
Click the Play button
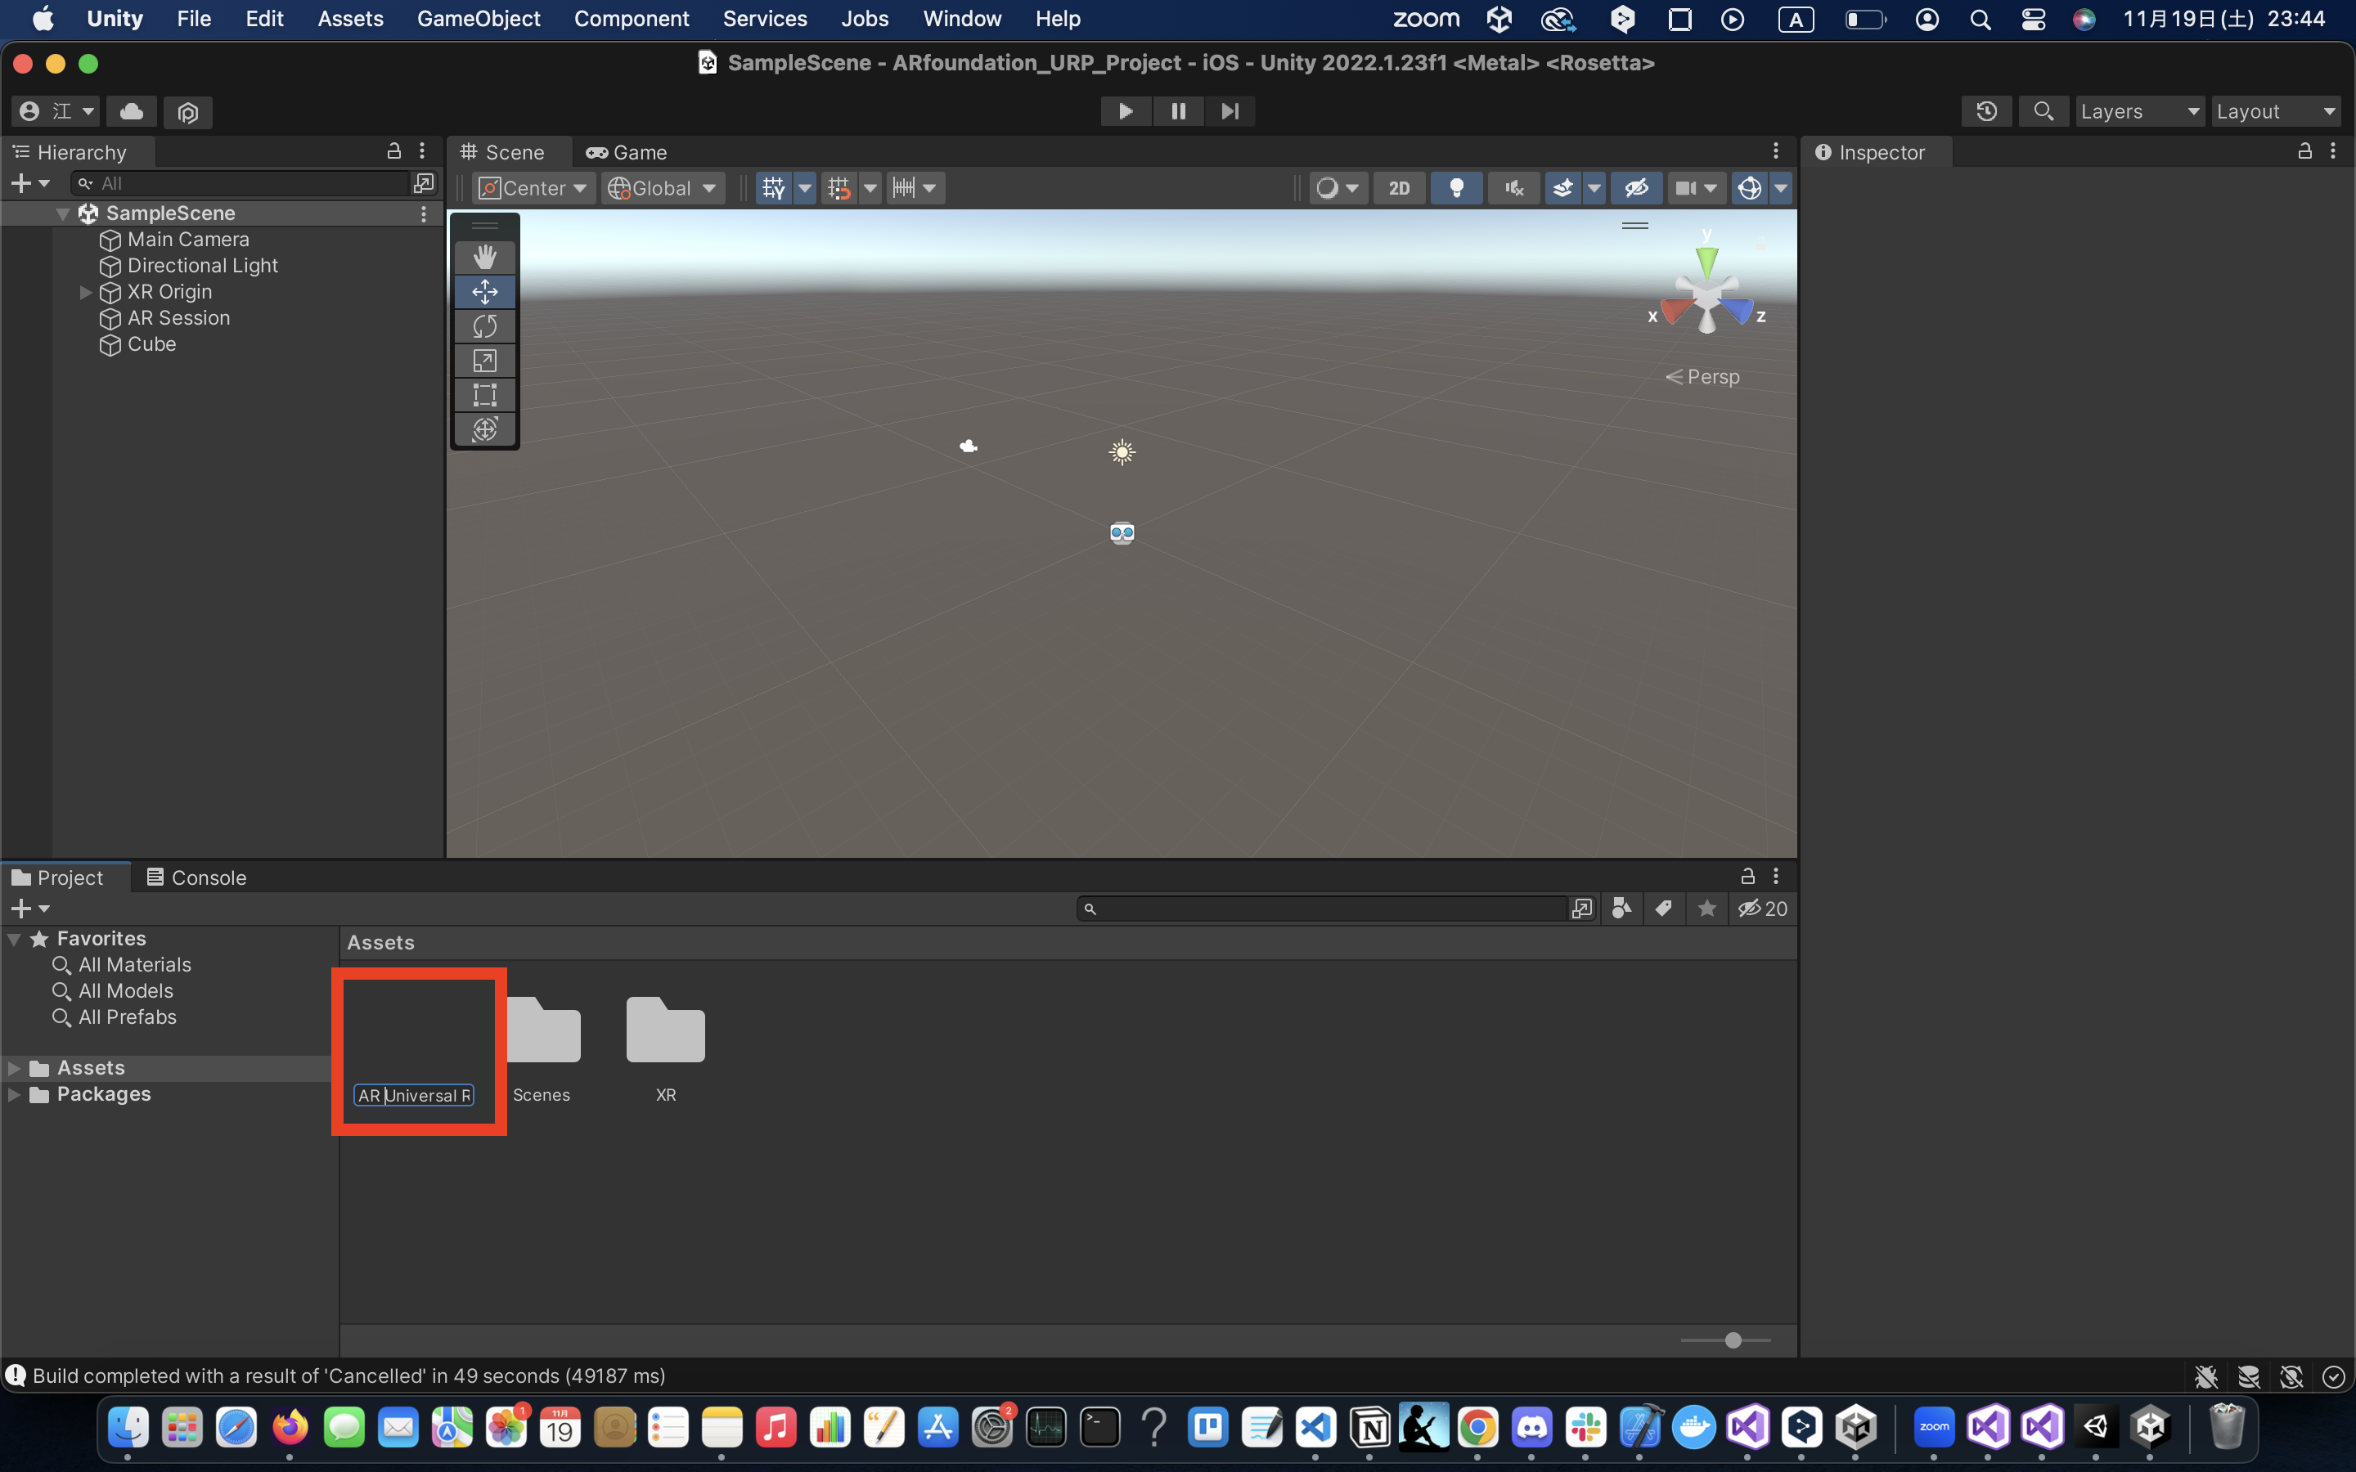coord(1126,111)
